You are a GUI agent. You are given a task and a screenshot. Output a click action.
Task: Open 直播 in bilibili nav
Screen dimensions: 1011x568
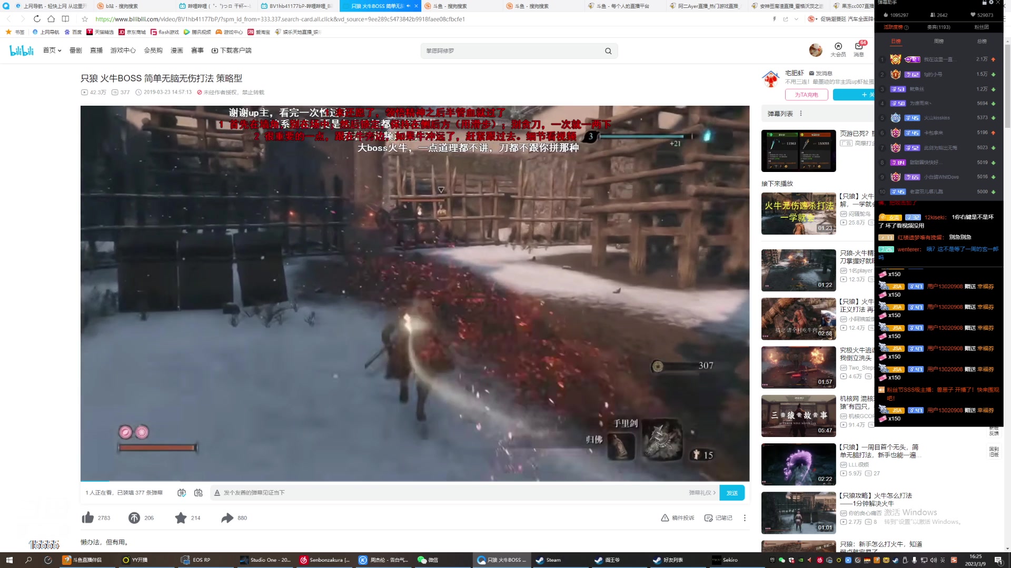[96, 50]
